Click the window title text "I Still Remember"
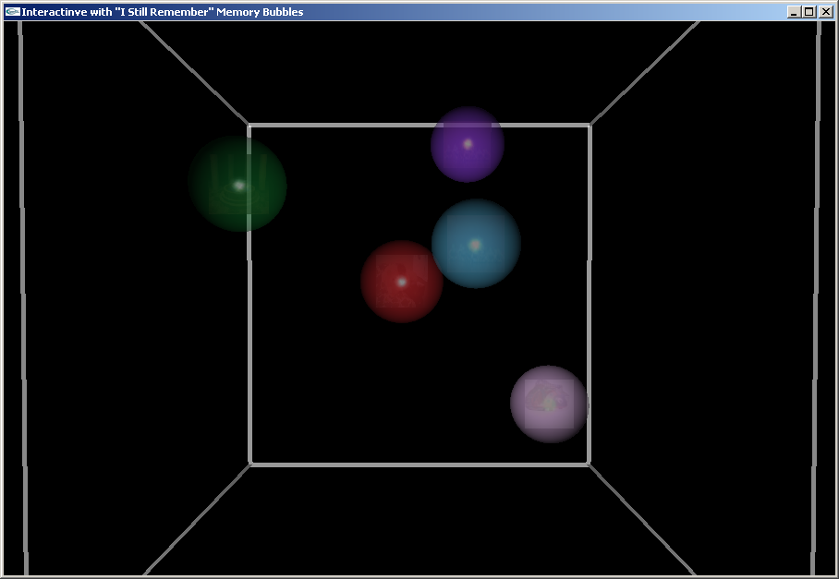Screen dimensions: 839x579 pyautogui.click(x=164, y=12)
